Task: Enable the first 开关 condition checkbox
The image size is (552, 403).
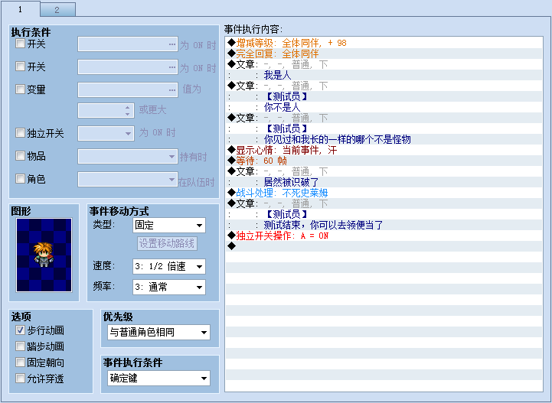Action: tap(21, 44)
